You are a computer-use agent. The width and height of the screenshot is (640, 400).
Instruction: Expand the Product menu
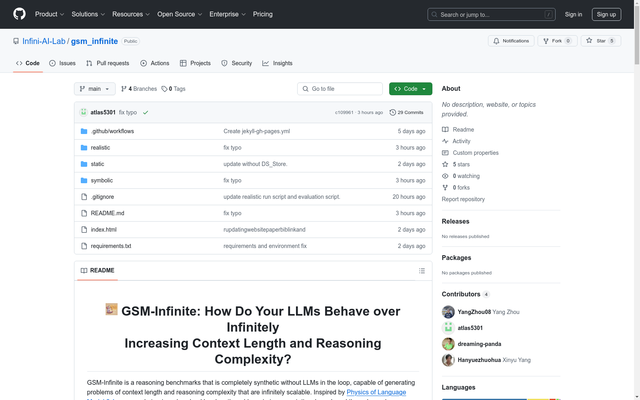click(x=50, y=14)
